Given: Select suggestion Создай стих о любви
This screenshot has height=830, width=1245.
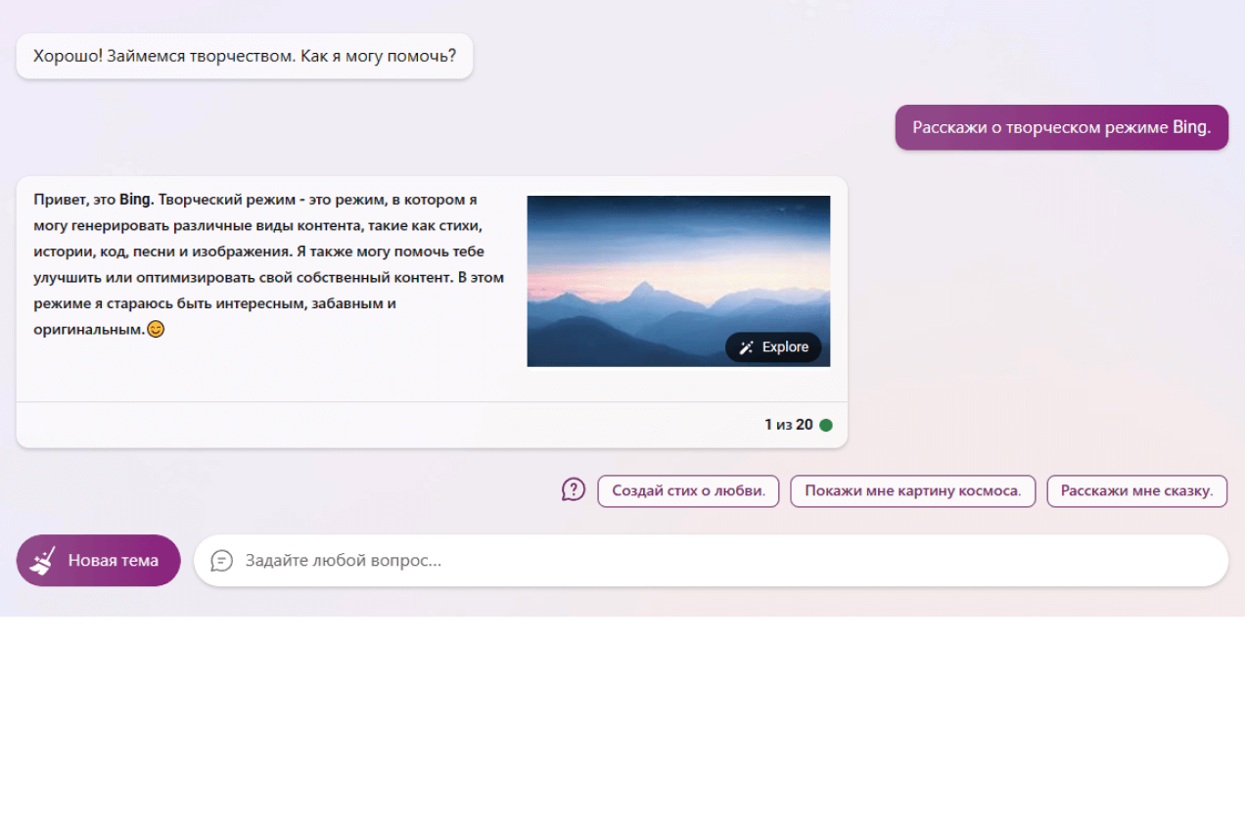Looking at the screenshot, I should [x=688, y=491].
